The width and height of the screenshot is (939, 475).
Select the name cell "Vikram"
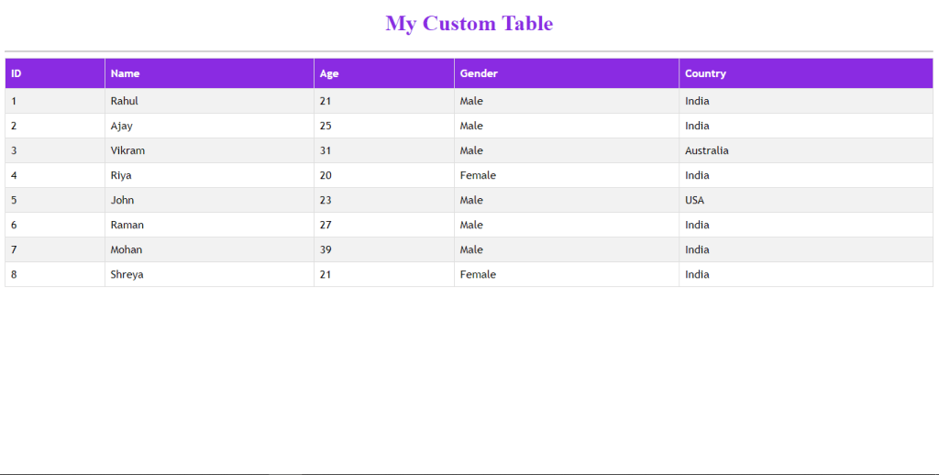[210, 150]
